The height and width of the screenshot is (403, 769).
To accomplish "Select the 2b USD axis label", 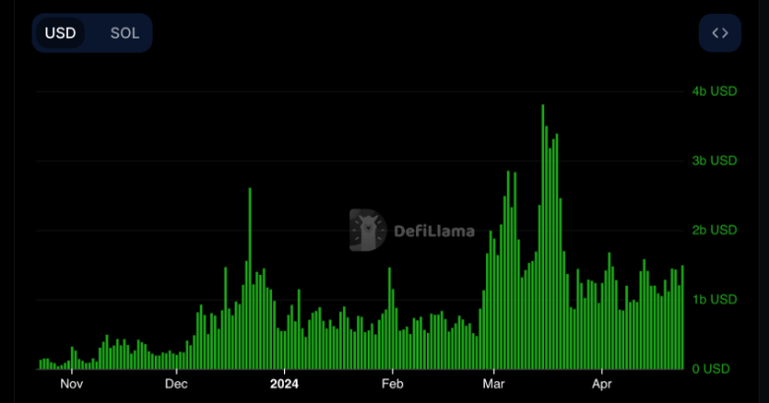I will pos(714,230).
